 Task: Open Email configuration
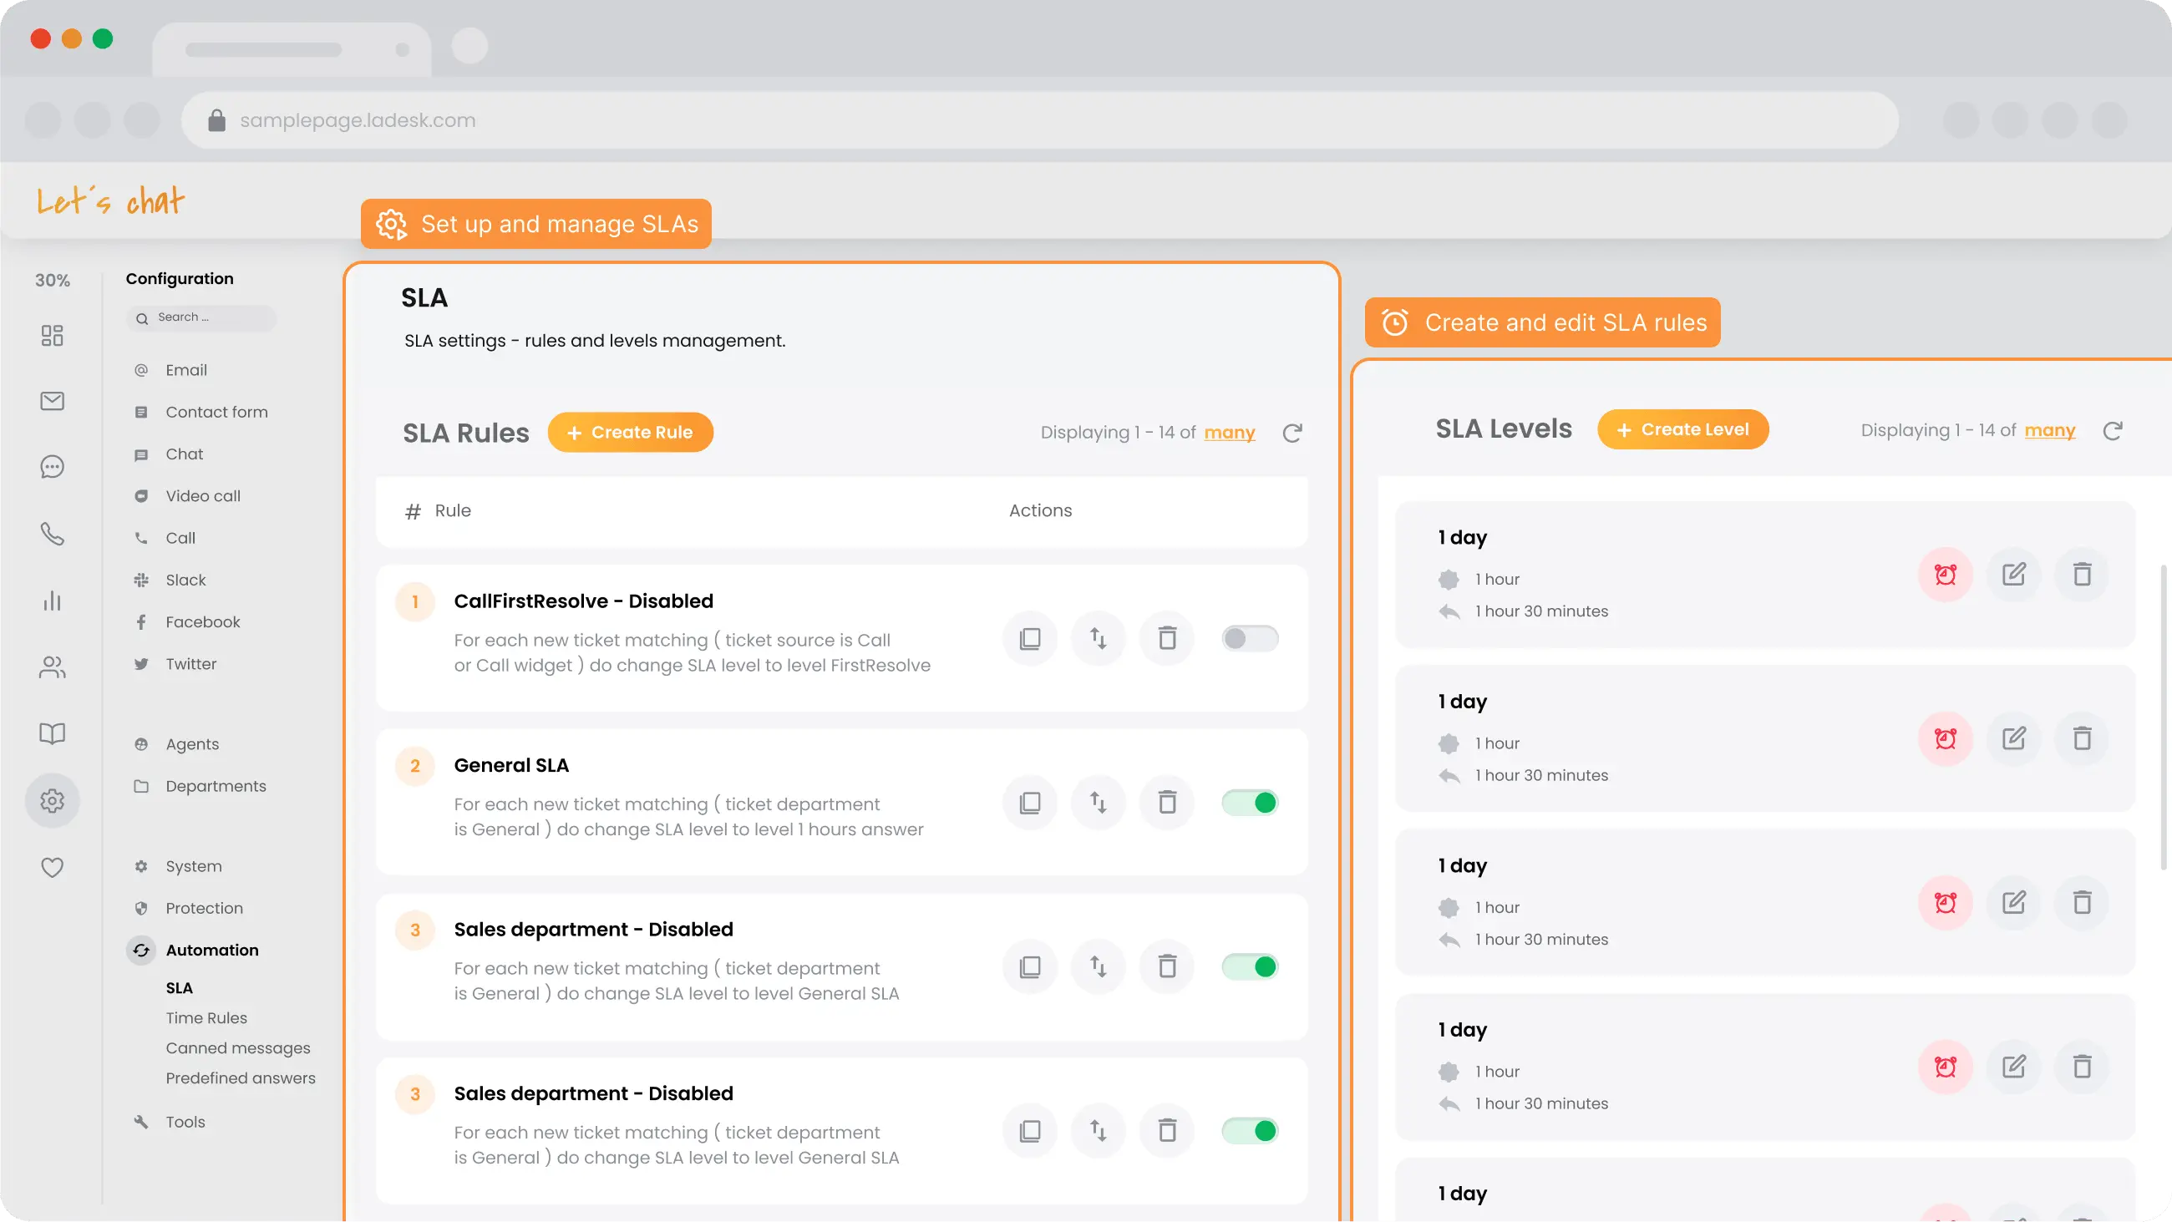pos(170,370)
